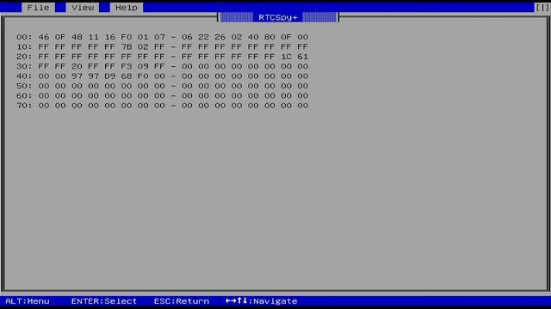Click byte value 09 in row 30
This screenshot has width=551, height=309.
[x=143, y=66]
